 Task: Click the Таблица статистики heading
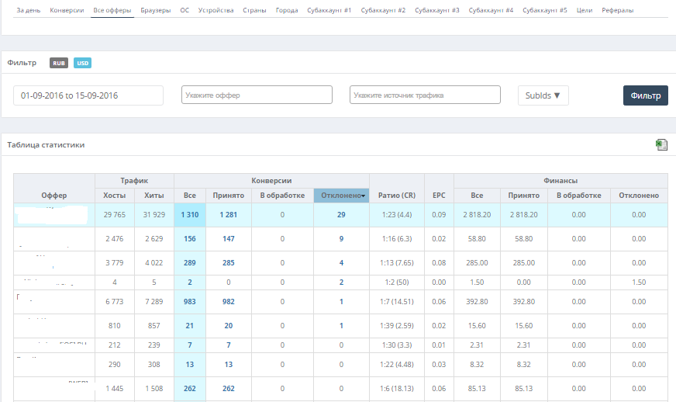(x=46, y=144)
